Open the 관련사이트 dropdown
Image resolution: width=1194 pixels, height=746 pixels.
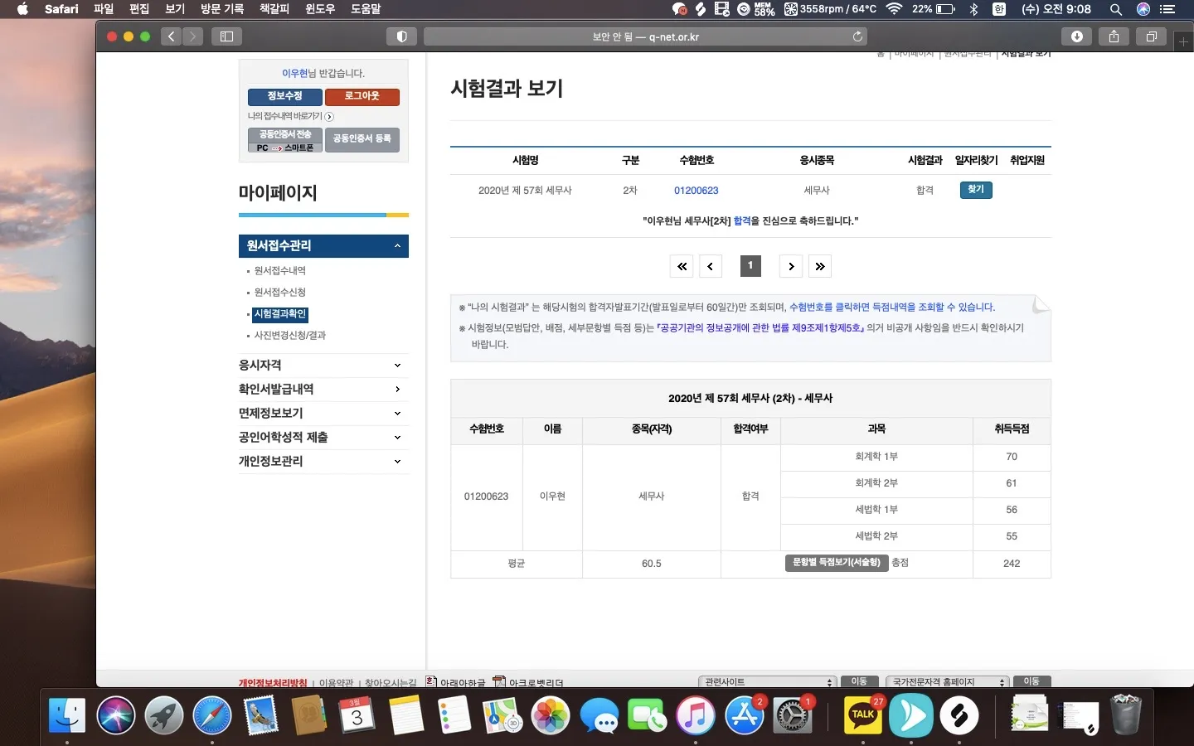tap(768, 681)
